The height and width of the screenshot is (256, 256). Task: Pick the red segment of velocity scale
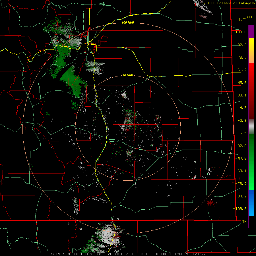(x=251, y=91)
